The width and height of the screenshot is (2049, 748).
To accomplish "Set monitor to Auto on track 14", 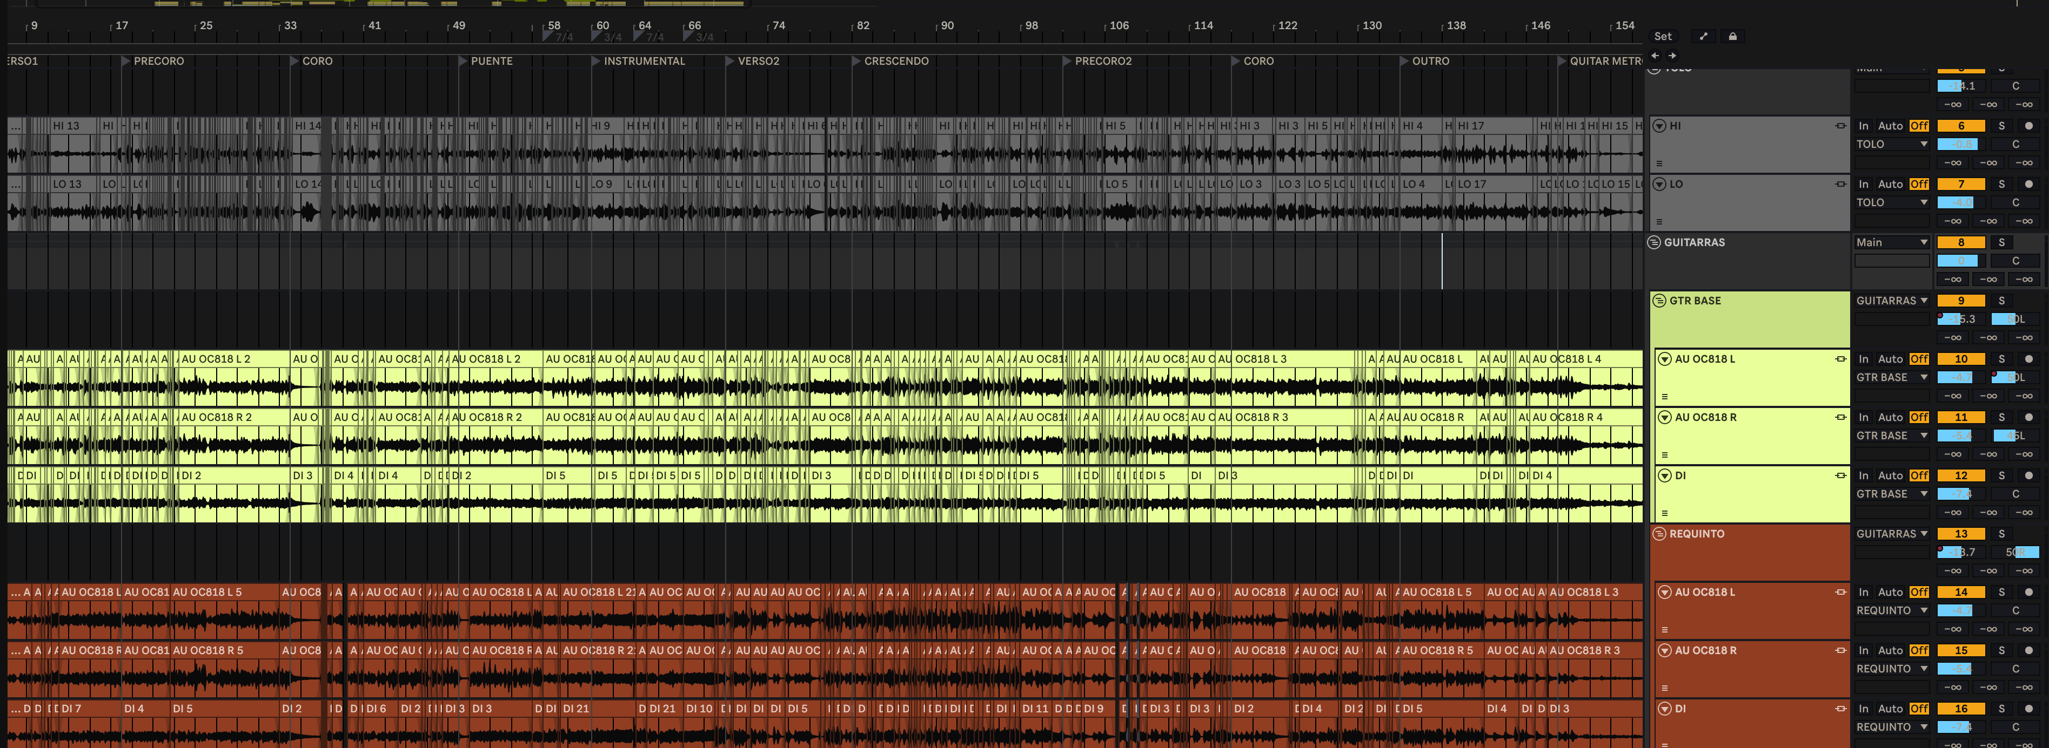I will point(1890,593).
